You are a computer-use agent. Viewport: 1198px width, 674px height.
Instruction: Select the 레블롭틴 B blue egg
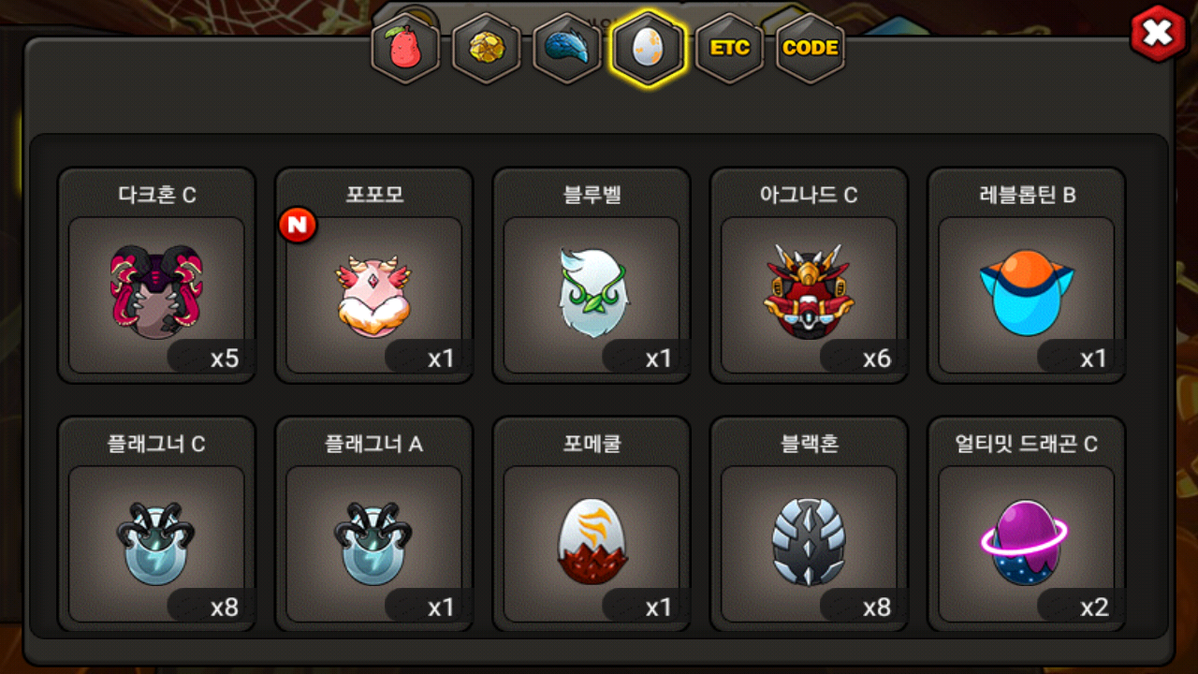pyautogui.click(x=1026, y=275)
